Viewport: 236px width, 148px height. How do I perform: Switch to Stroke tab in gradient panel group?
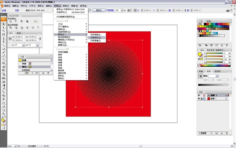pos(201,71)
